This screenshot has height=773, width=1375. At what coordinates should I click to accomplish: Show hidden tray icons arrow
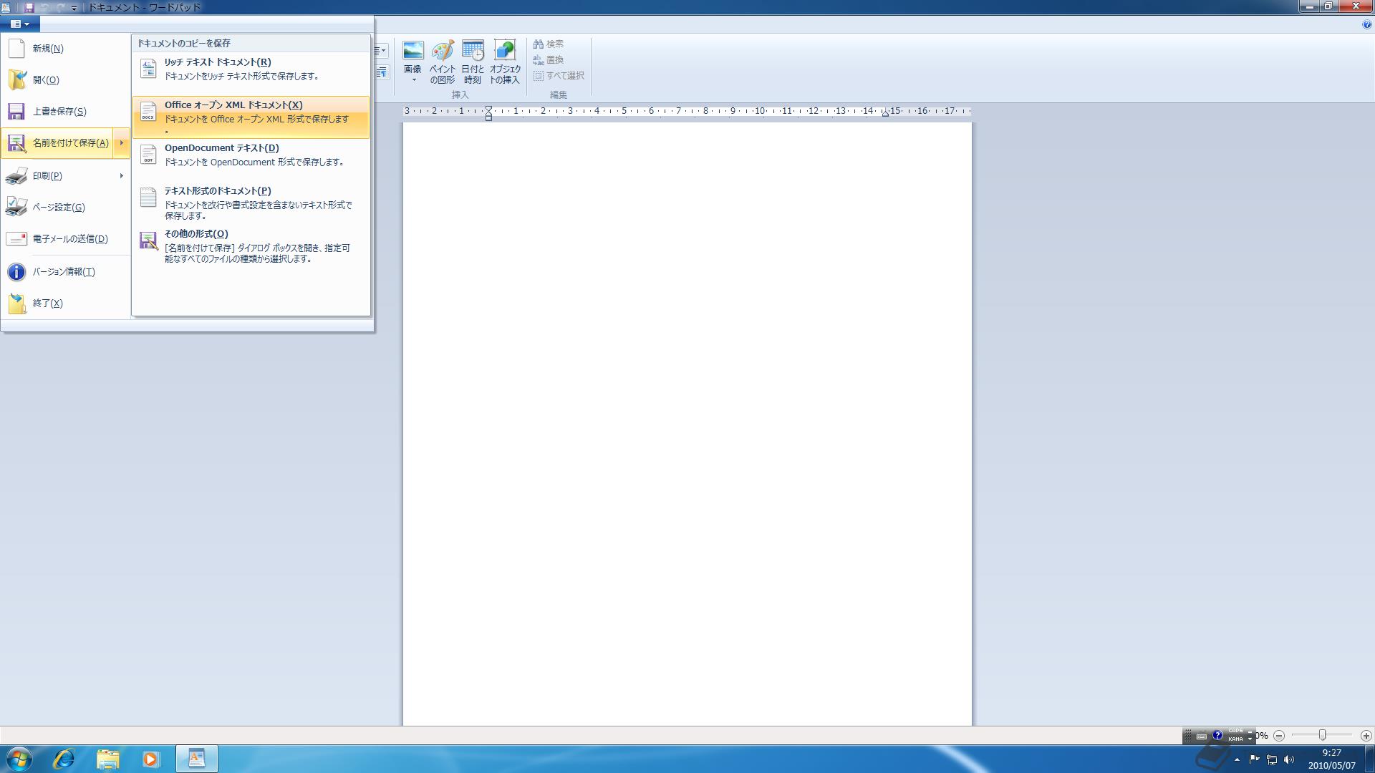point(1237,759)
